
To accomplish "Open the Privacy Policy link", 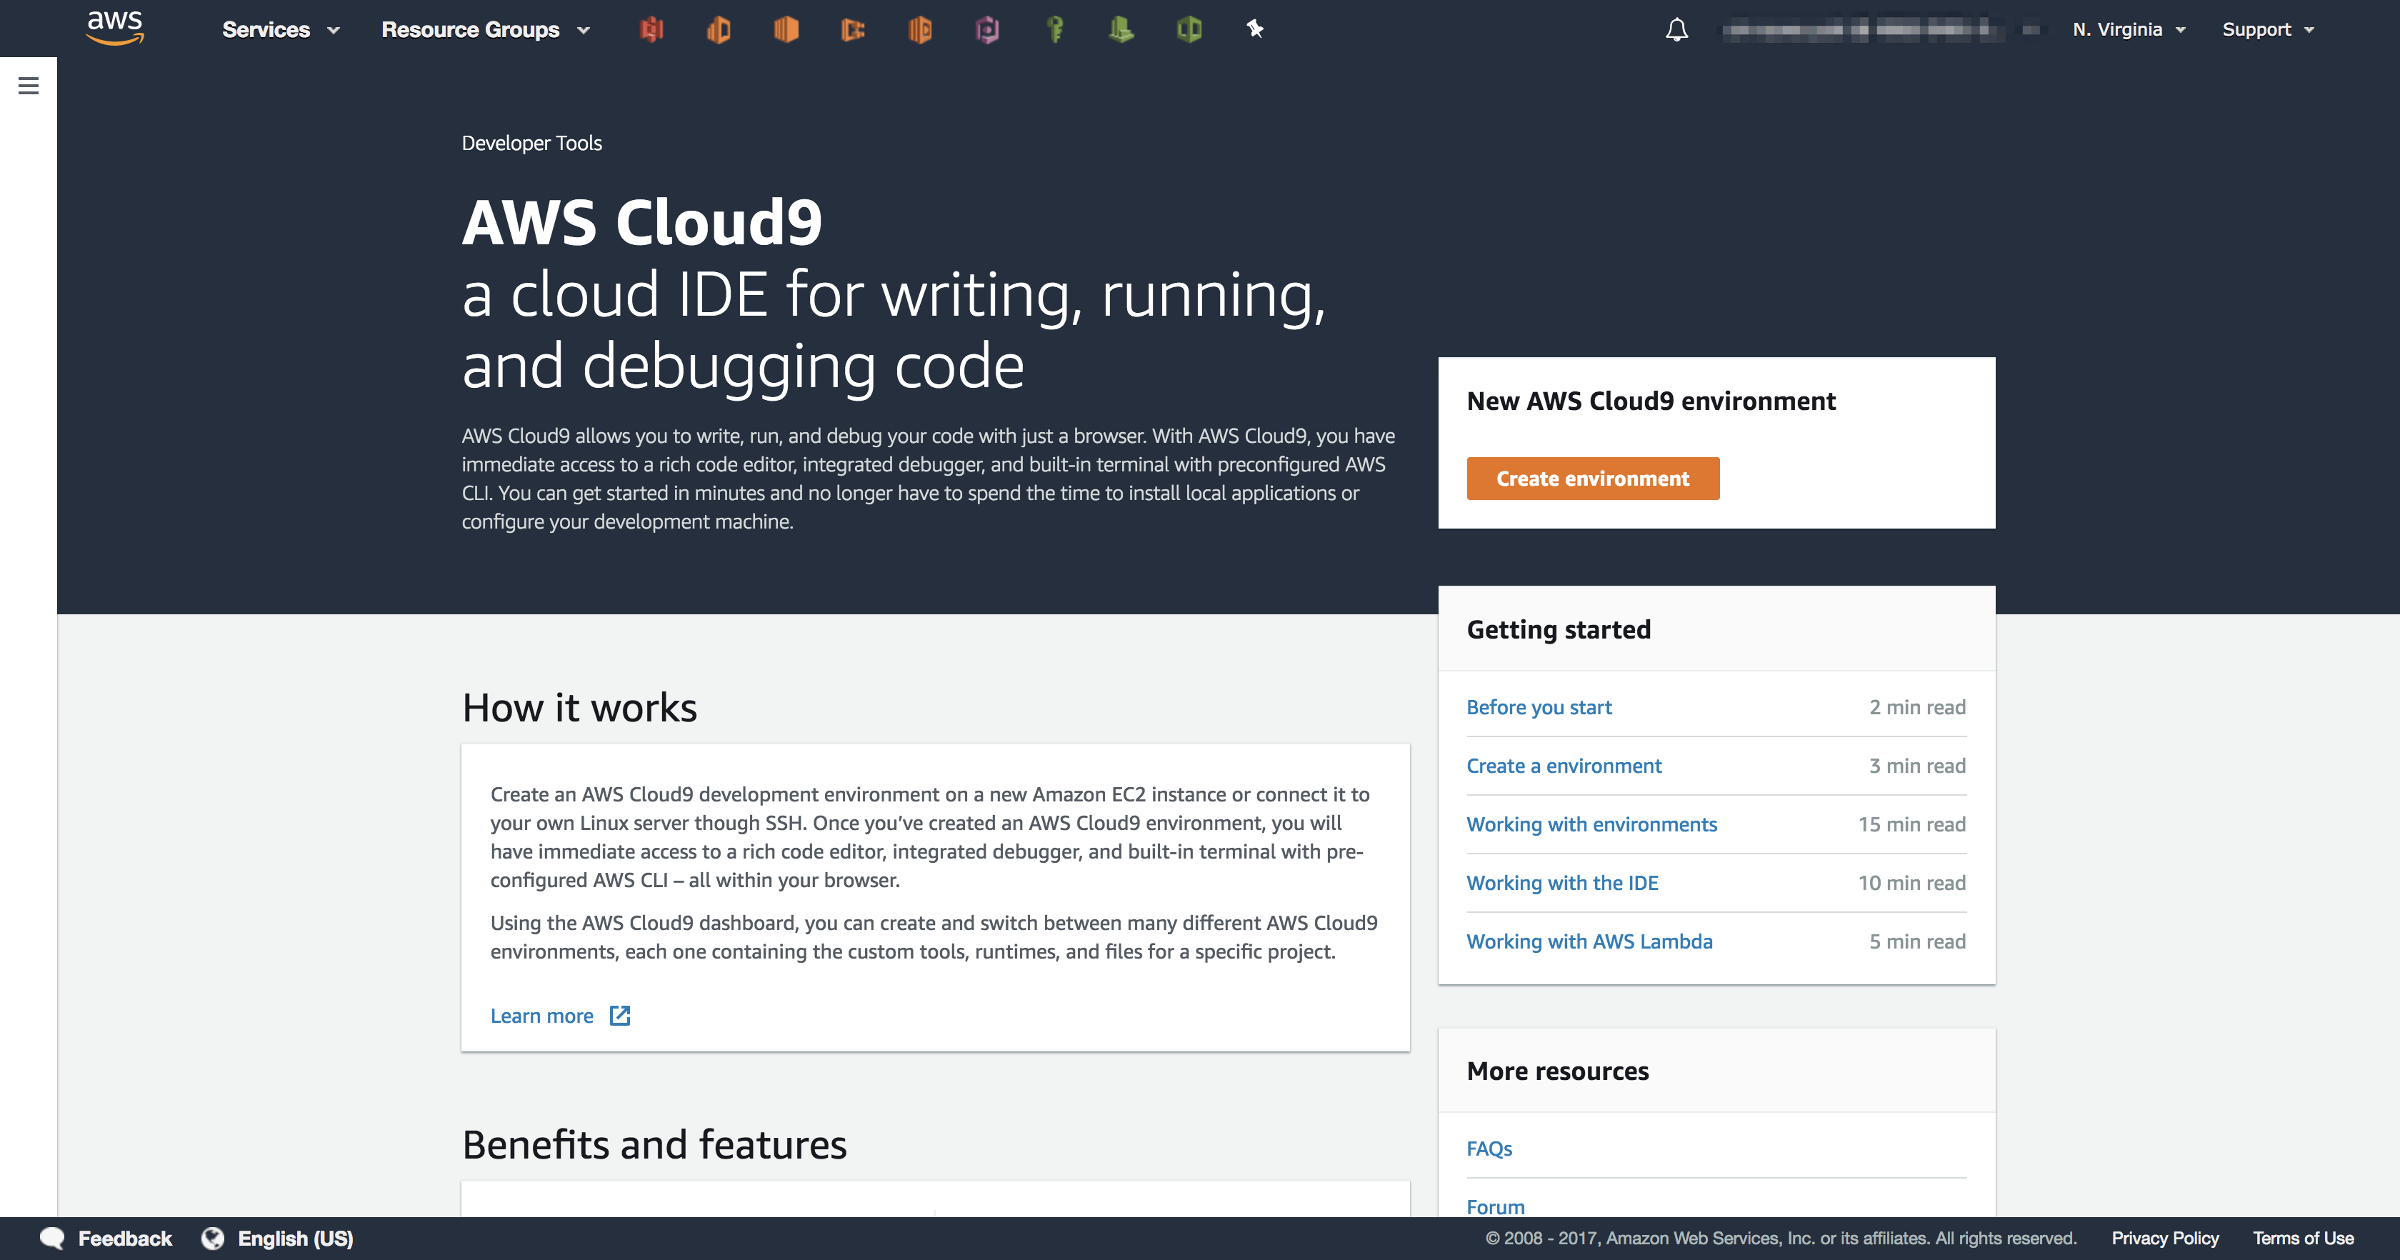I will [2164, 1238].
